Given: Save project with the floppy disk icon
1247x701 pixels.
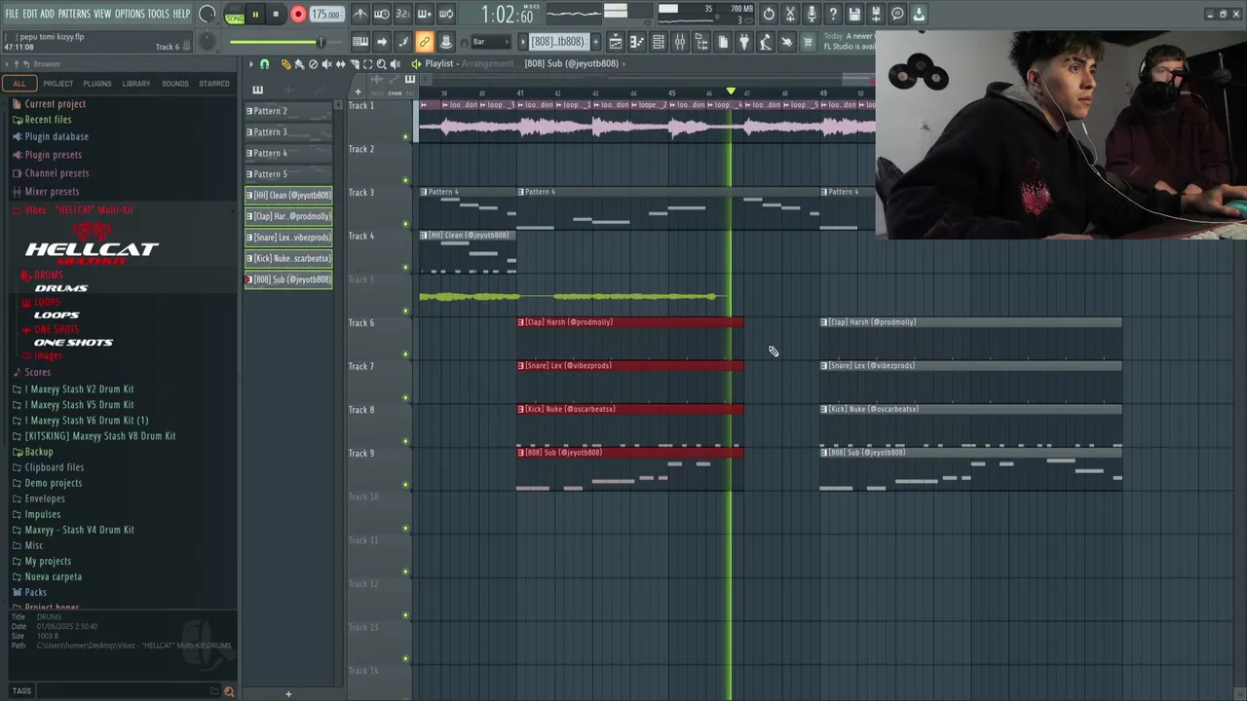Looking at the screenshot, I should 853,14.
